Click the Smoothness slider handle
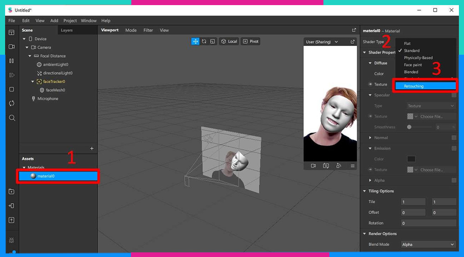The height and width of the screenshot is (257, 464). pos(409,127)
